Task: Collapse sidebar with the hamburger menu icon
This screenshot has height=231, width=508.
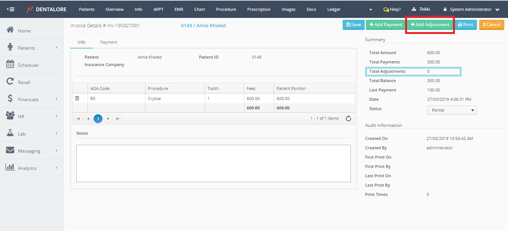Action: (10, 9)
